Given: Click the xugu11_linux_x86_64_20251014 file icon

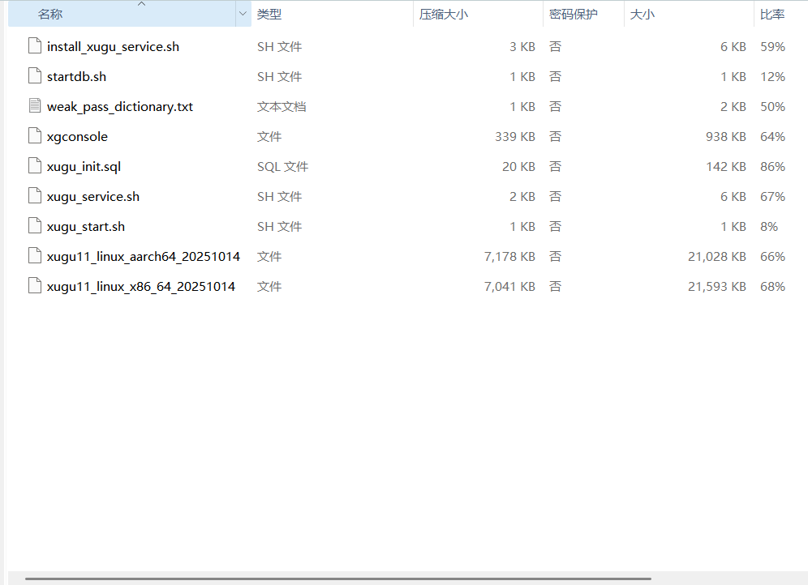Looking at the screenshot, I should 35,285.
